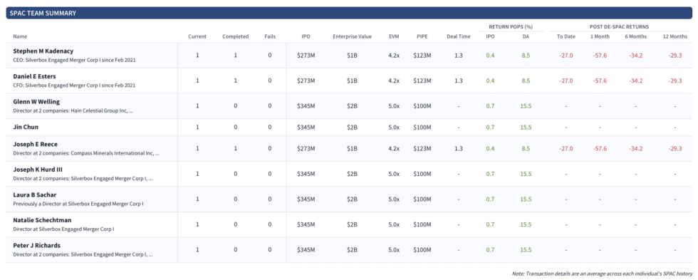This screenshot has width=698, height=280.
Task: Select Joseph K Hurd III name
Action: 38,170
